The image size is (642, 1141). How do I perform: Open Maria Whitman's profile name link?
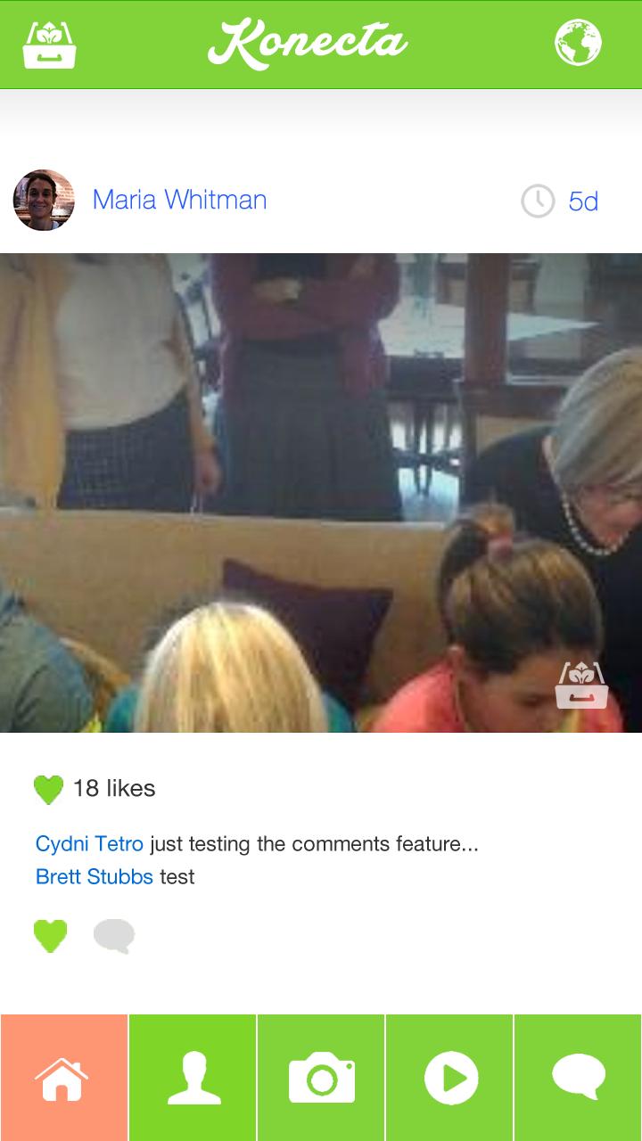(179, 200)
